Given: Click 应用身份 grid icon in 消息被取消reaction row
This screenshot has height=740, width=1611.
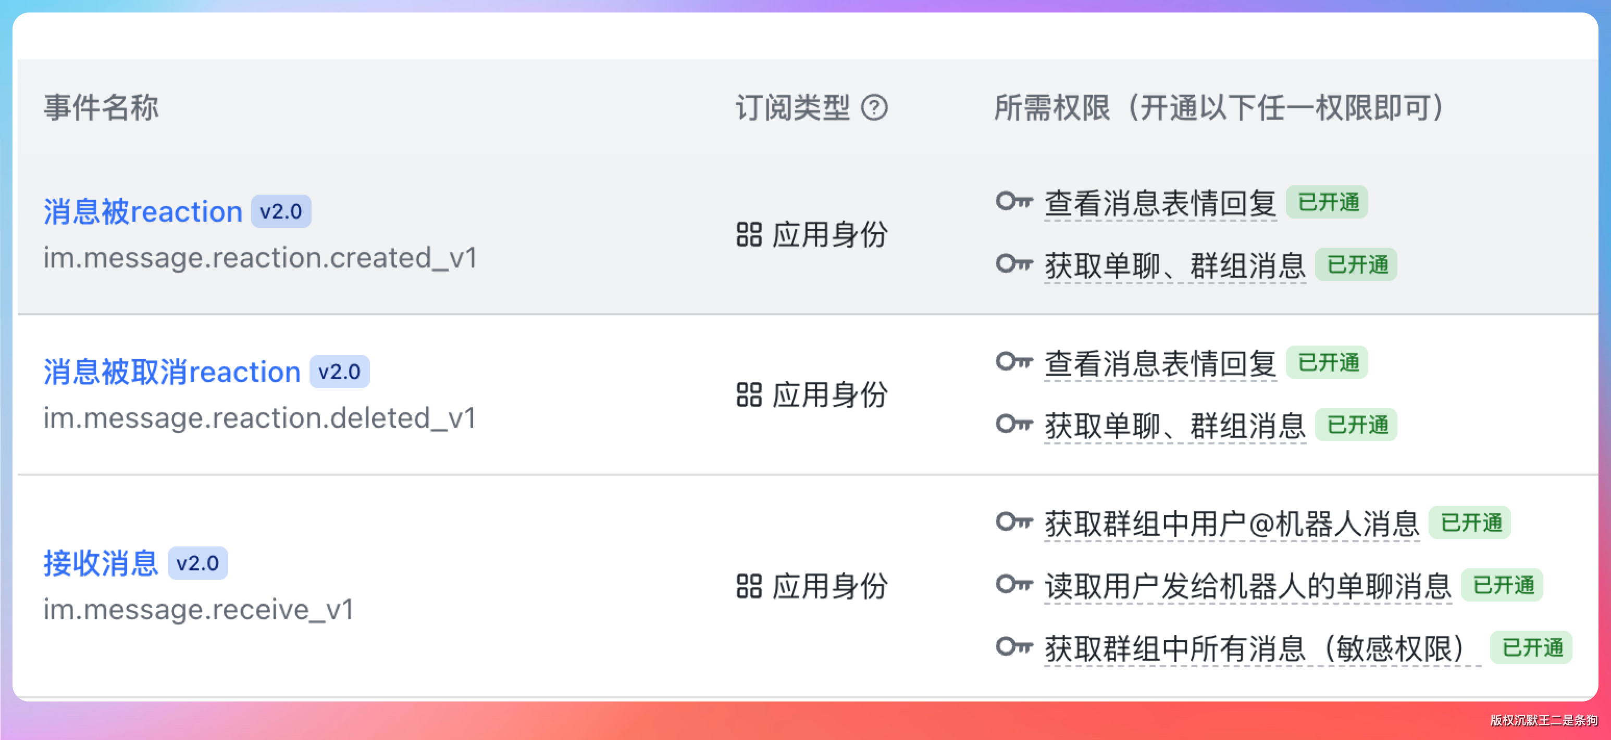Looking at the screenshot, I should tap(749, 394).
